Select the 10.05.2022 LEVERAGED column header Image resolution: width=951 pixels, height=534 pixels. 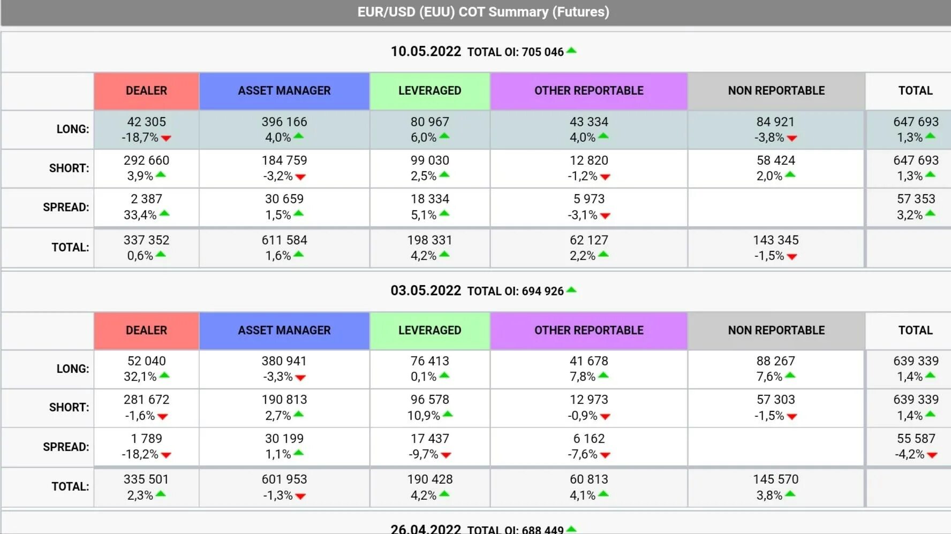coord(430,91)
